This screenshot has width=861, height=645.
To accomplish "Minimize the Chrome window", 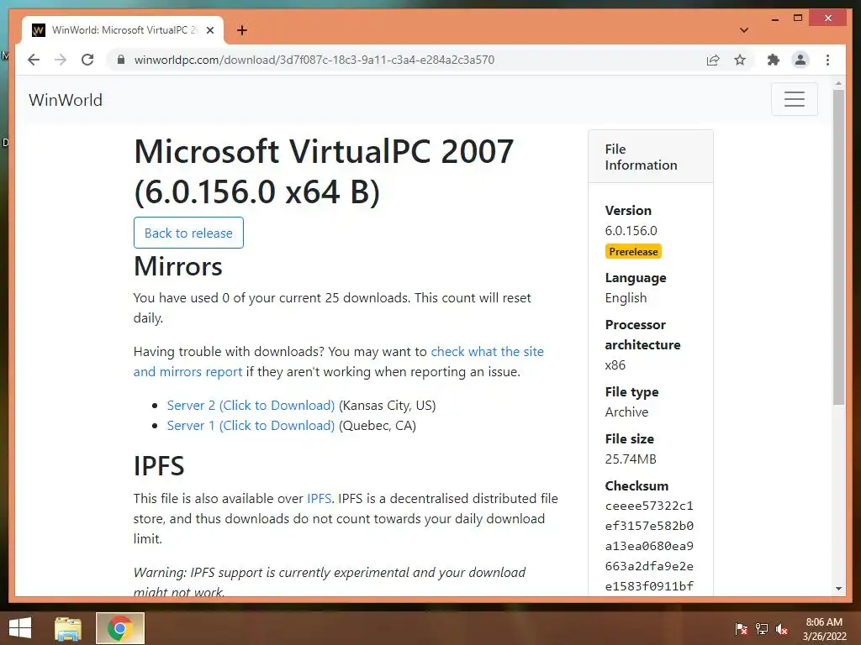I will (x=774, y=18).
